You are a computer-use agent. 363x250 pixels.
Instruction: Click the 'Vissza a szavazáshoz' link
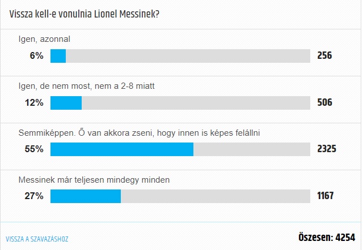(x=37, y=239)
